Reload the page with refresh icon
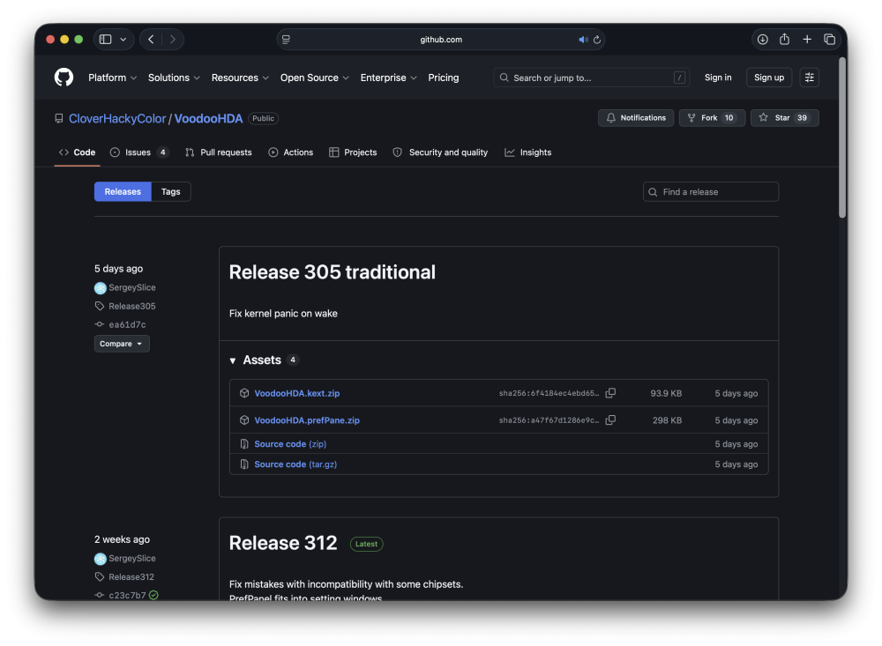The width and height of the screenshot is (882, 646). pos(597,40)
